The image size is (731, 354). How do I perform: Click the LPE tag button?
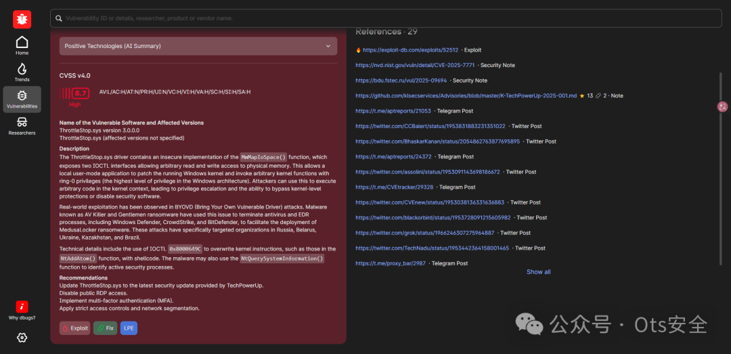[129, 328]
